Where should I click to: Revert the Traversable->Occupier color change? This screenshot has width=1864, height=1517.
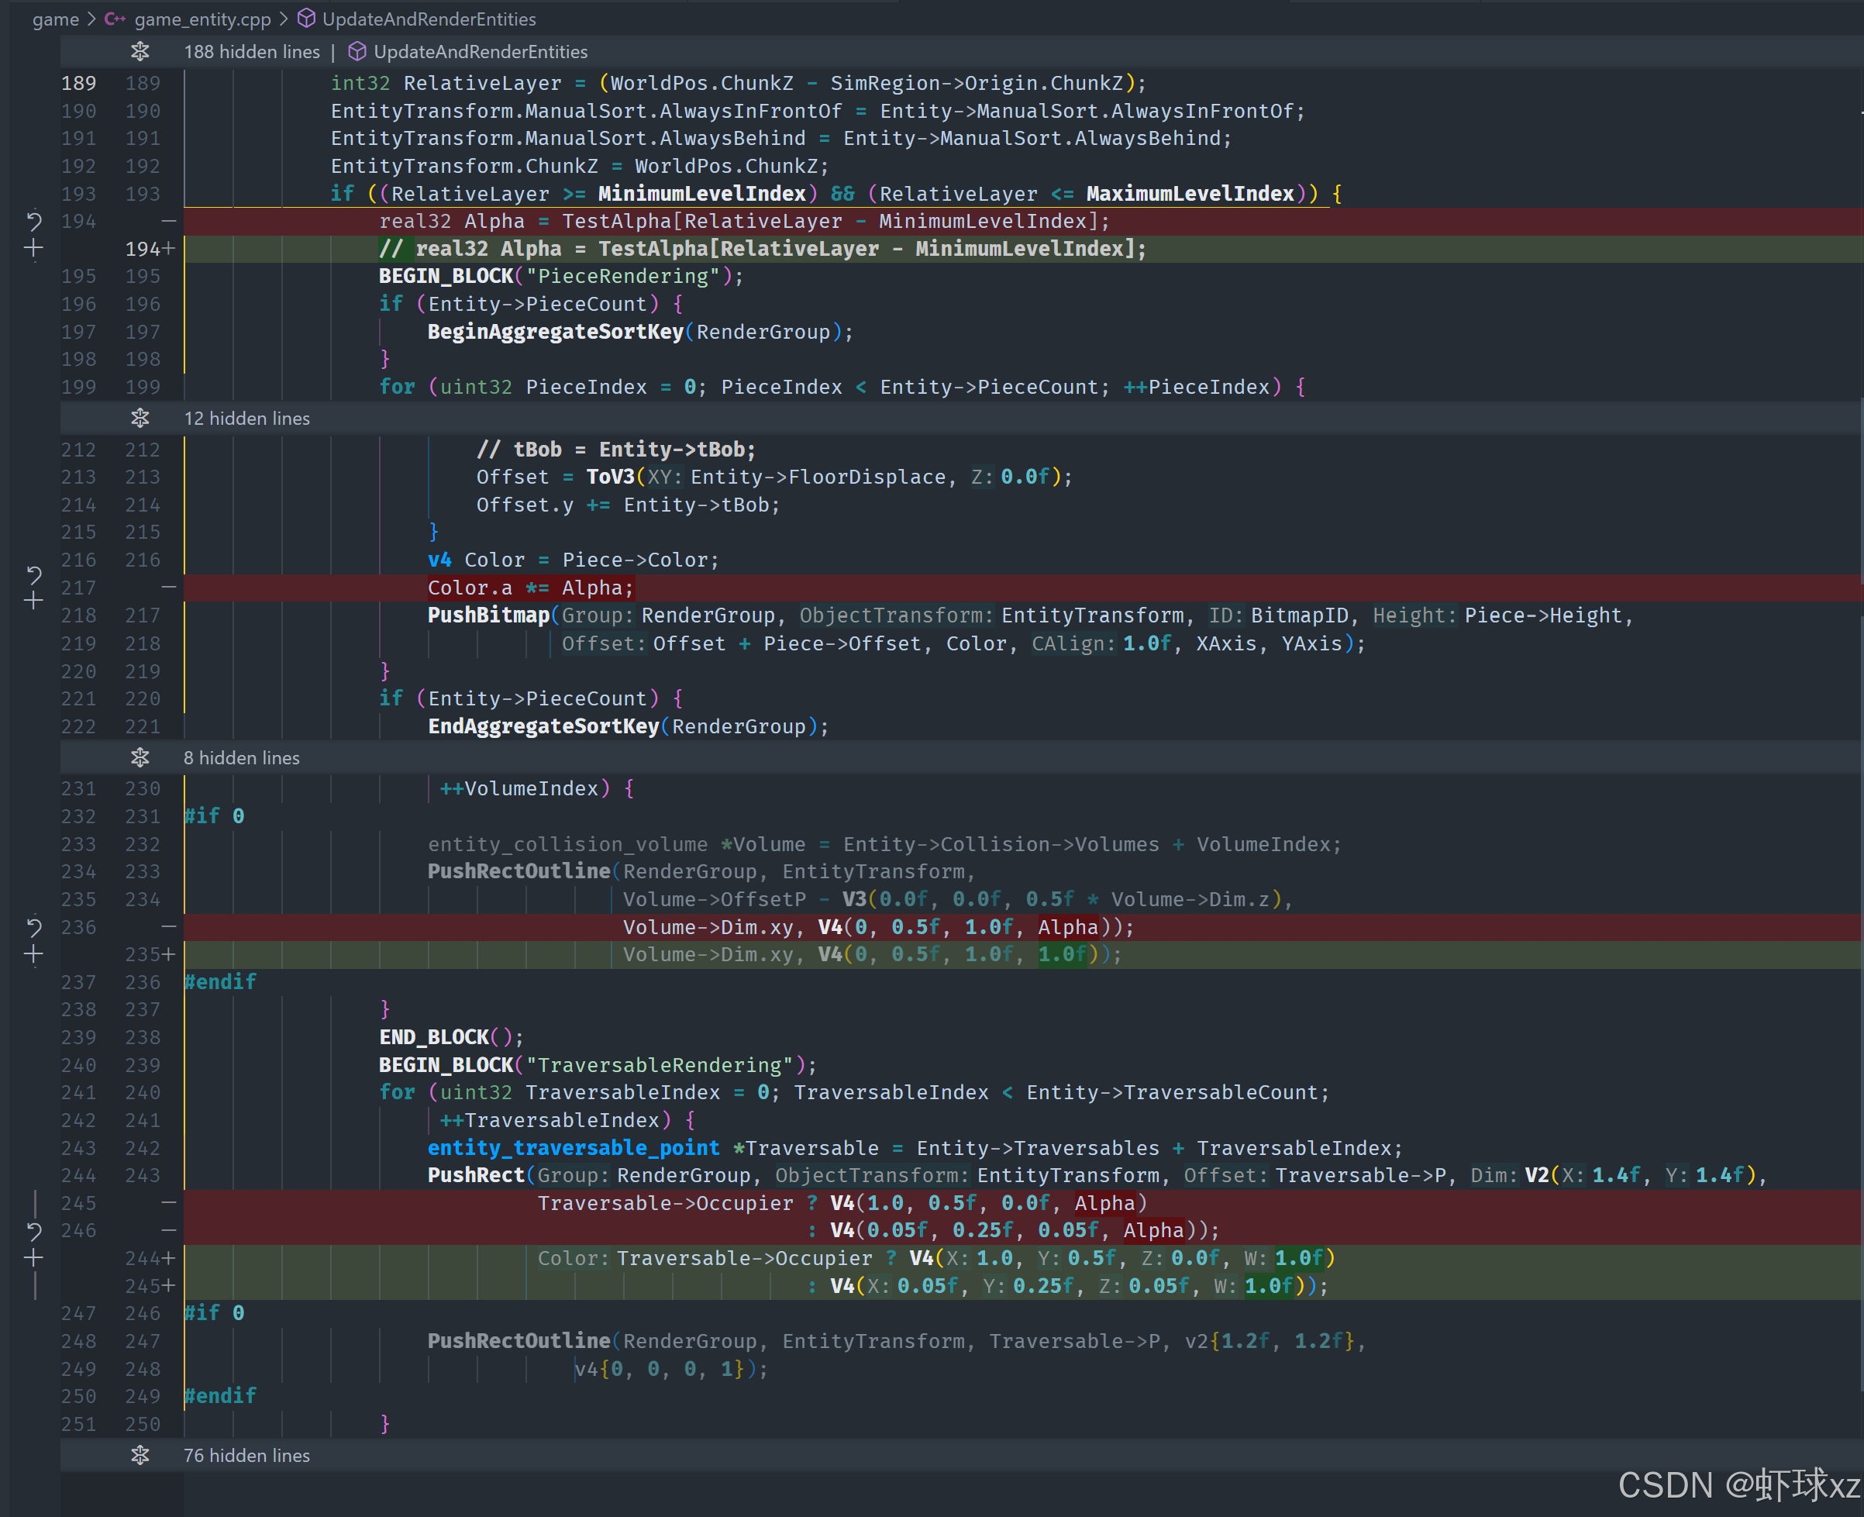[33, 1231]
